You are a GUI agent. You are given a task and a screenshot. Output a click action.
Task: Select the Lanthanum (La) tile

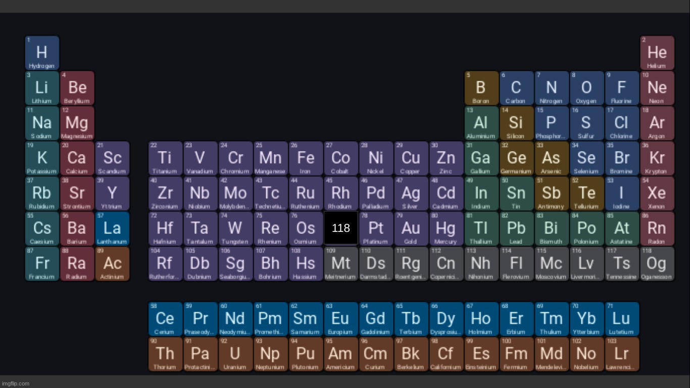tap(112, 228)
